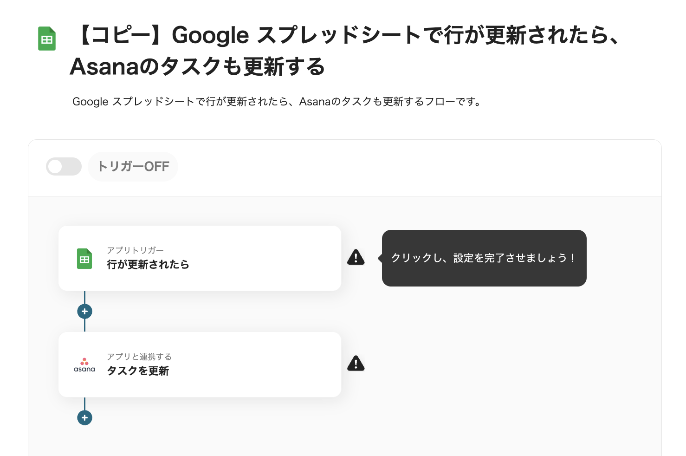Add a step with the plus button below タスクを更新
Image resolution: width=686 pixels, height=456 pixels.
[x=84, y=418]
